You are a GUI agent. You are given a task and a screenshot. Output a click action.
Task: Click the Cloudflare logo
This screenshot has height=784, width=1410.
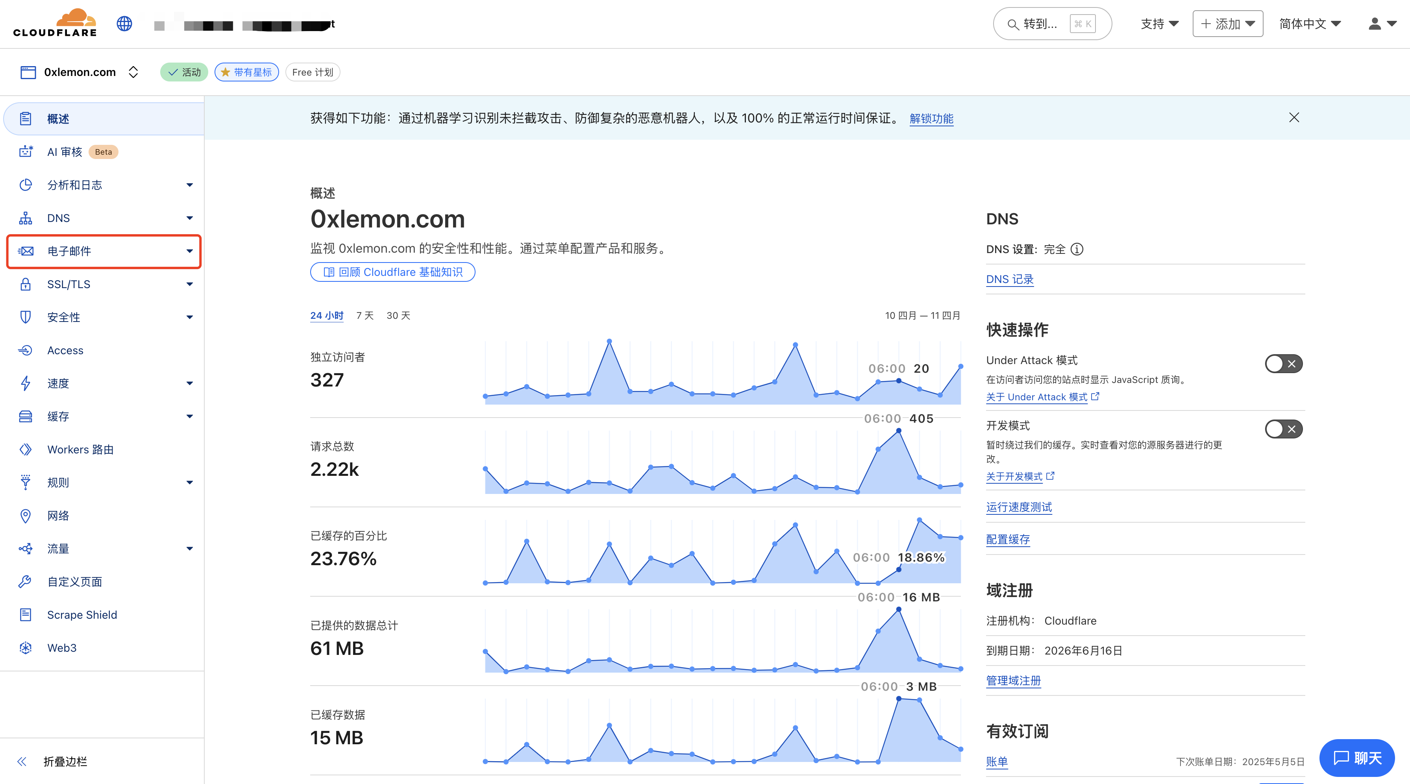[x=55, y=23]
